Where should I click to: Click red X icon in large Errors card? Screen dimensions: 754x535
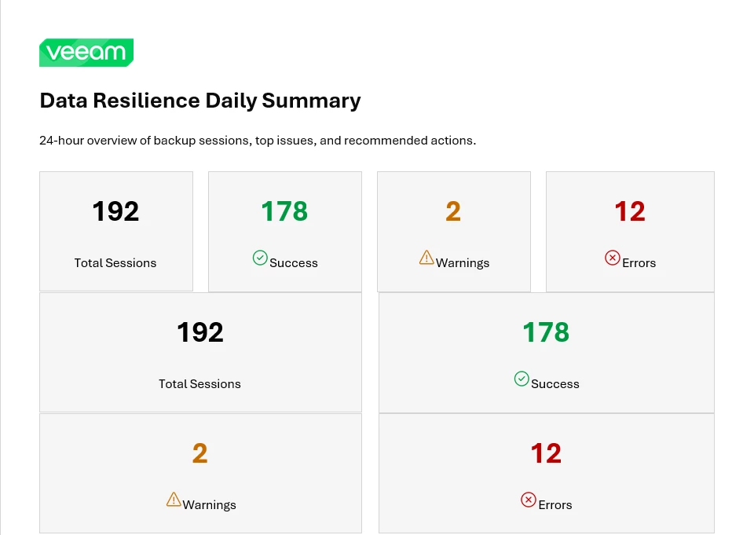pos(529,500)
